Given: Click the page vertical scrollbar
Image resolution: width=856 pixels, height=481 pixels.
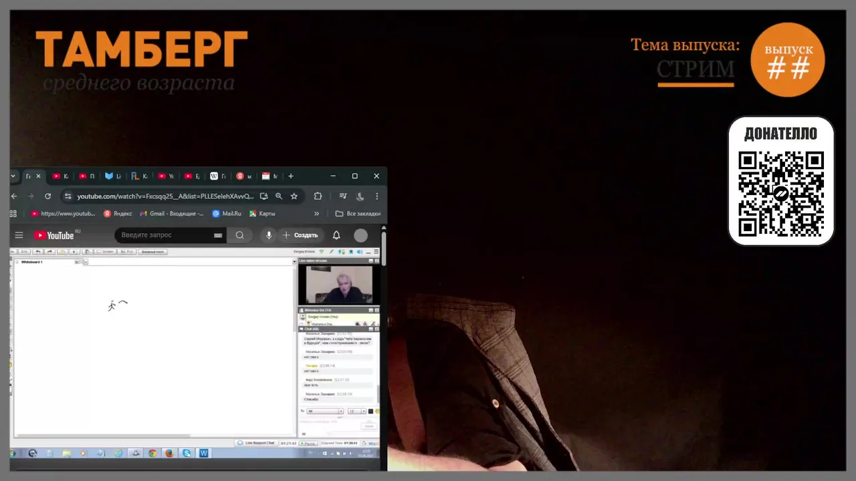Looking at the screenshot, I should [x=384, y=249].
